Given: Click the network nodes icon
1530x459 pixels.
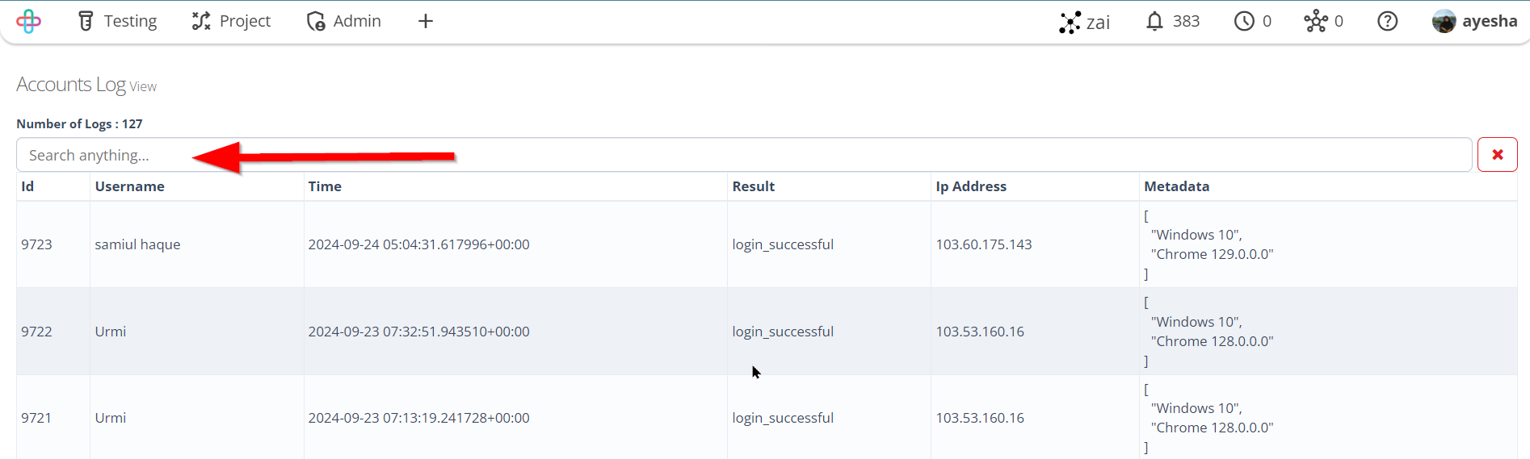Looking at the screenshot, I should (1324, 21).
